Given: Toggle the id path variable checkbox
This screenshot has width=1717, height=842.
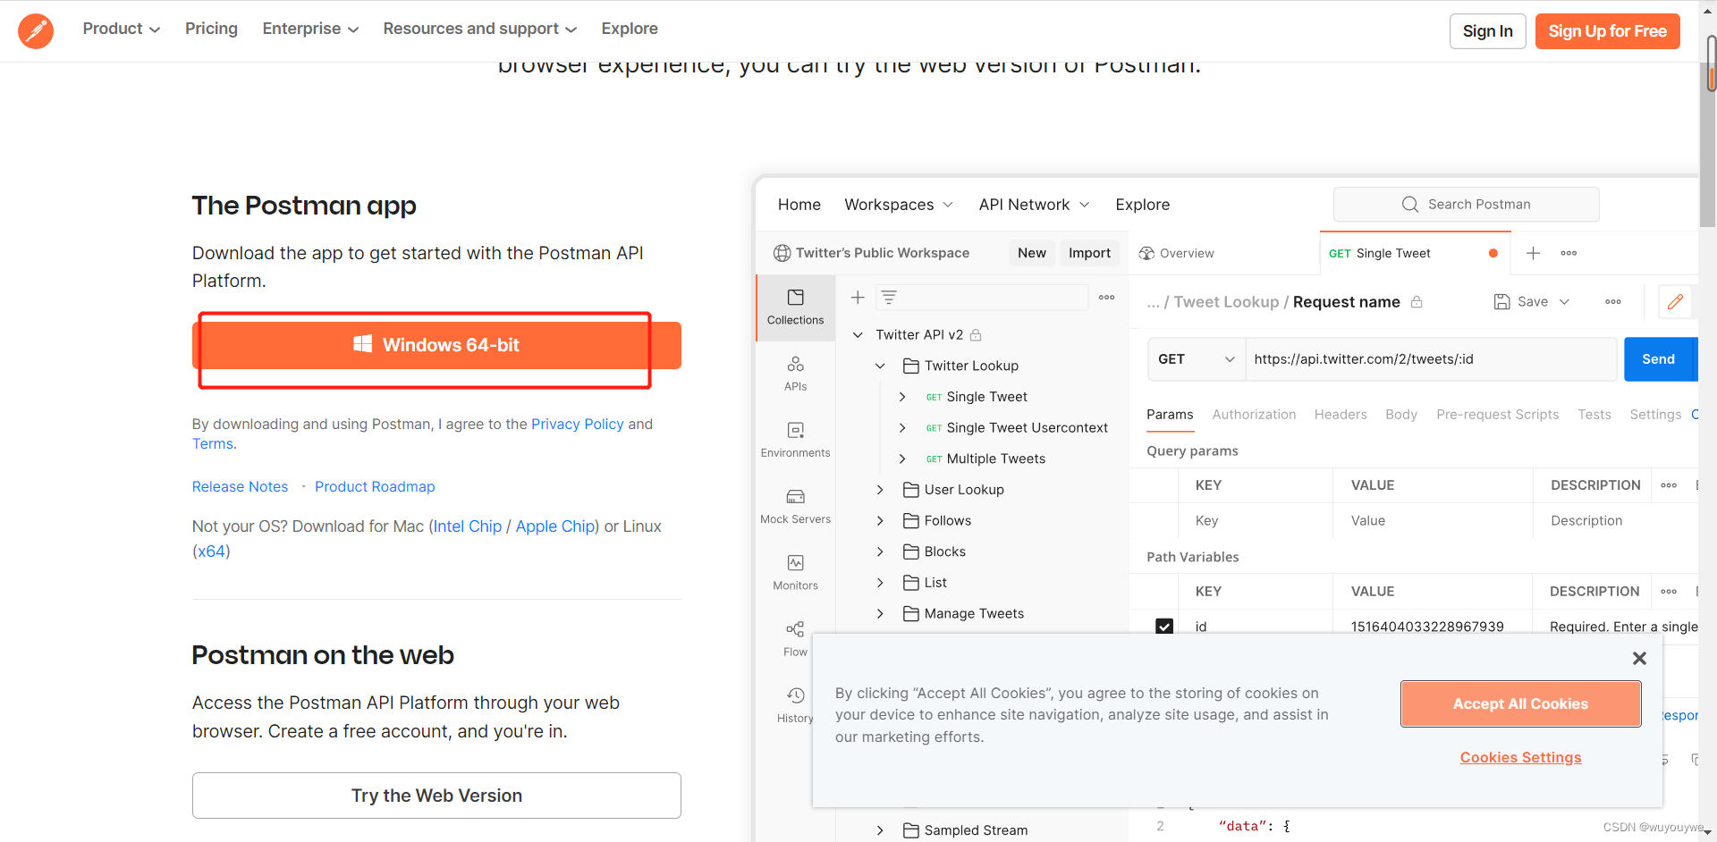Looking at the screenshot, I should point(1164,627).
